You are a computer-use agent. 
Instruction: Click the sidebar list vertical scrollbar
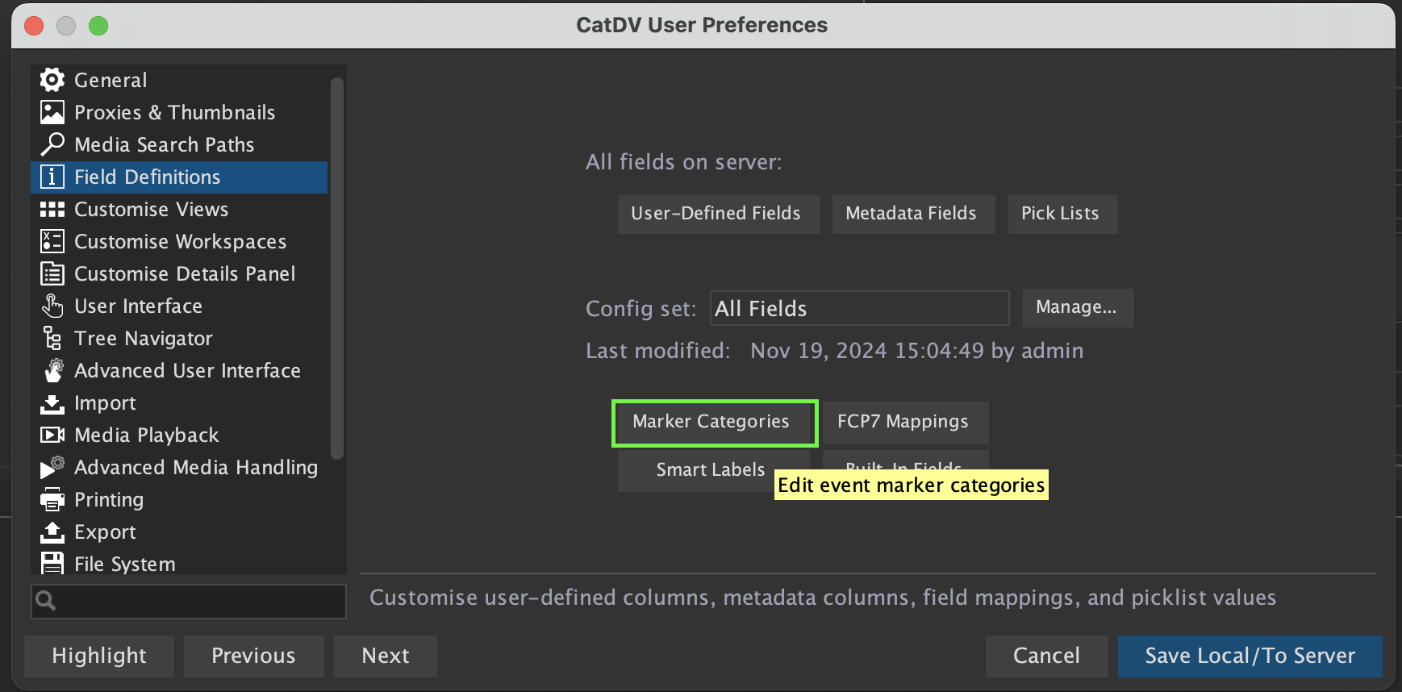pyautogui.click(x=337, y=269)
